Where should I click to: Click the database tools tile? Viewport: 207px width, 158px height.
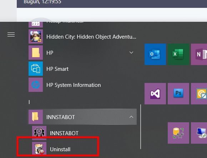pyautogui.click(x=178, y=133)
